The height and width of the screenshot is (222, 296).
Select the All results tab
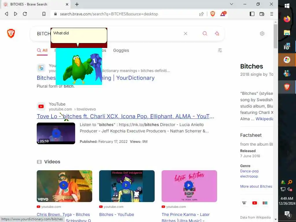point(42,50)
